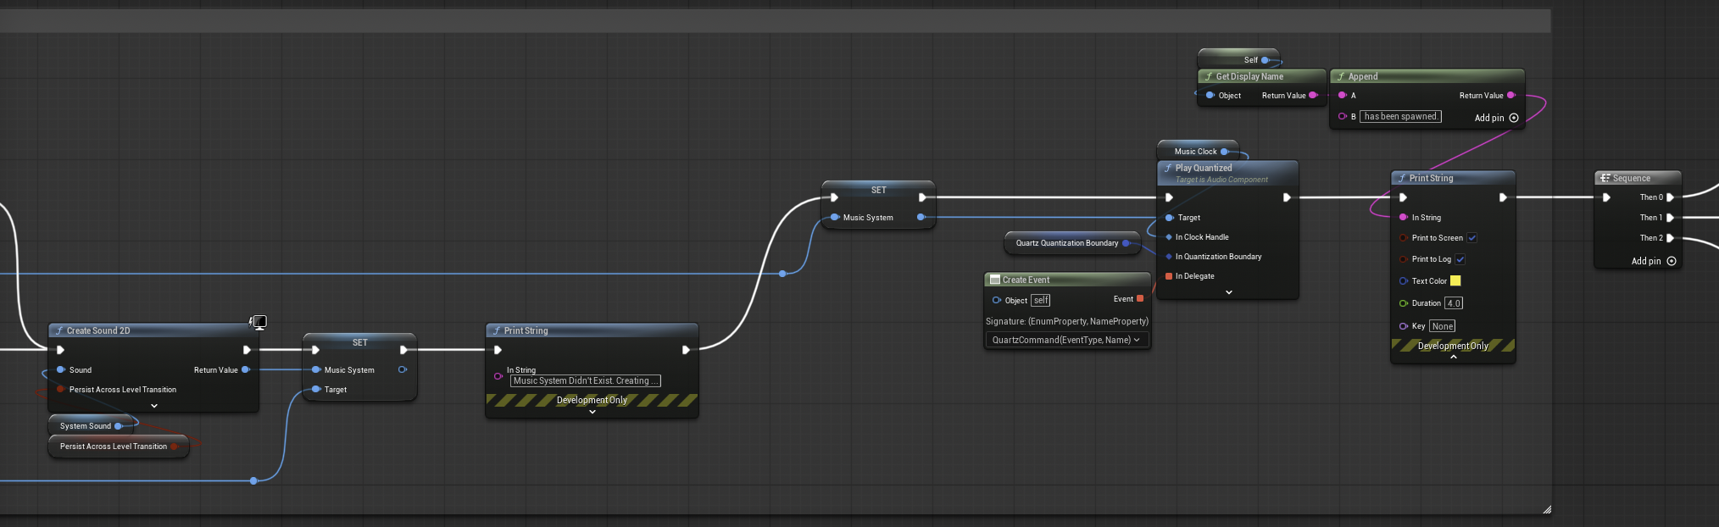Click the Then 0 output pin on Sequence
The width and height of the screenshot is (1719, 527).
point(1670,197)
